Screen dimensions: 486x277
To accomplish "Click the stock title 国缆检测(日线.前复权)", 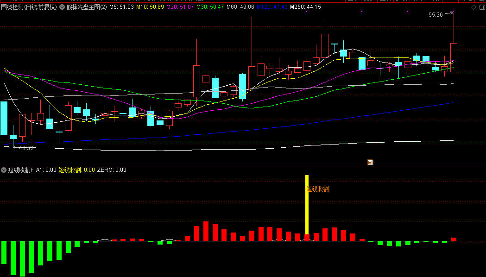I will coord(29,7).
